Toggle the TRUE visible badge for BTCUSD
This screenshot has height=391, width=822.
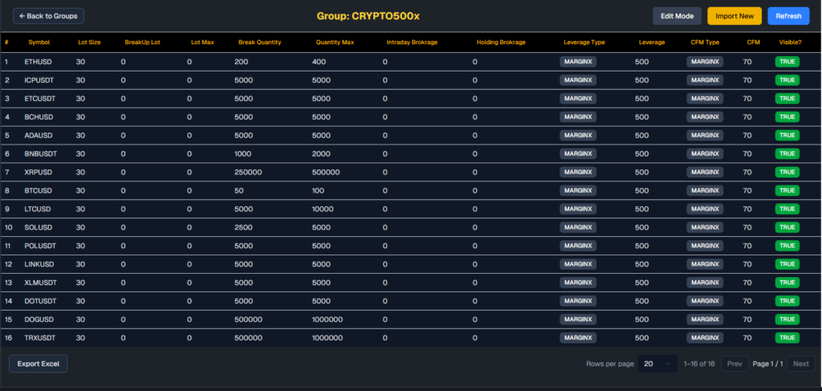787,190
